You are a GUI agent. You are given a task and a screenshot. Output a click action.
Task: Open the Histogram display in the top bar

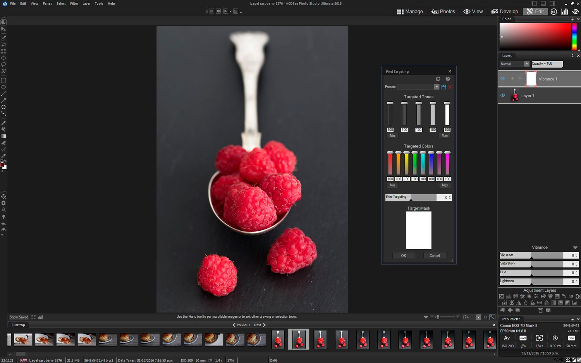[x=565, y=11]
